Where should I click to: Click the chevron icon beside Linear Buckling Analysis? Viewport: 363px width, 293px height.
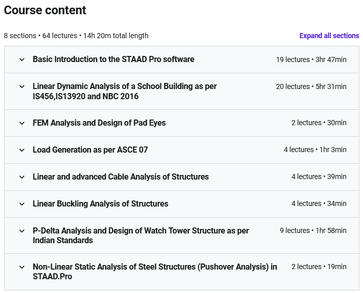(22, 204)
